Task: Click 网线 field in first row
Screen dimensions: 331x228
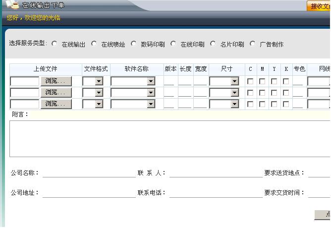Action: [319, 81]
